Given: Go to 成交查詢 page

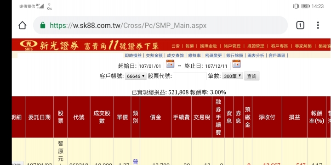Looking at the screenshot, I should 175,55.
